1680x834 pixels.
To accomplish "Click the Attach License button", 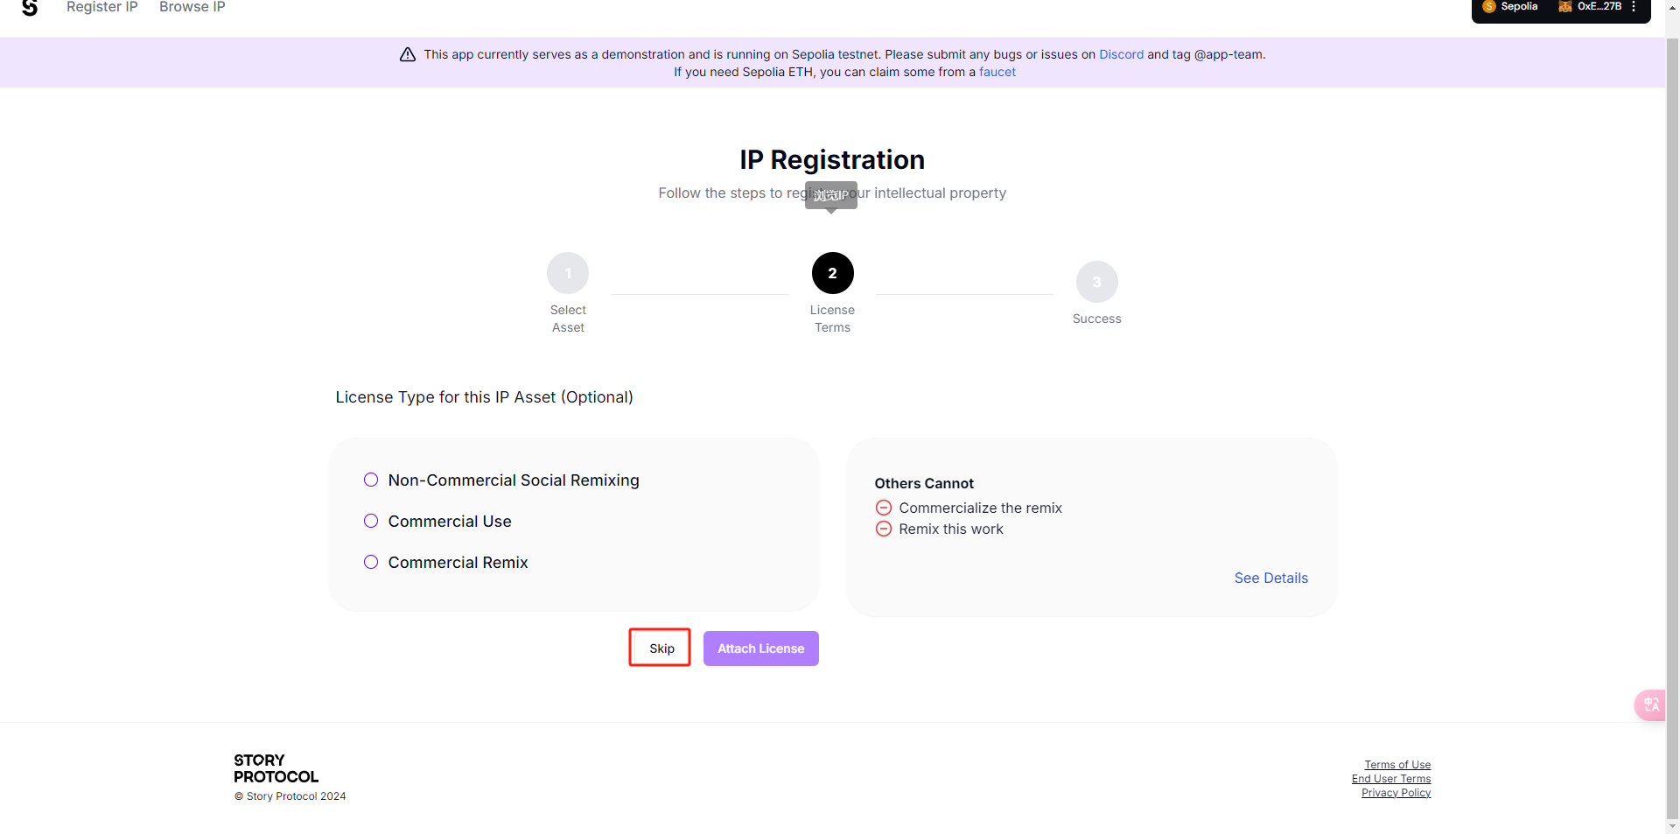I will (761, 648).
